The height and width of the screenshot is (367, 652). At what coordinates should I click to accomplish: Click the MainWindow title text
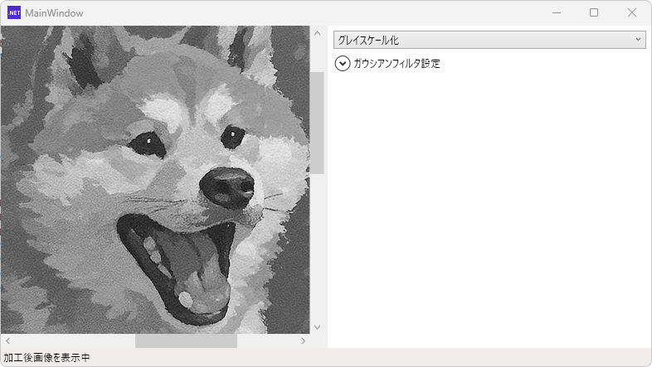[x=54, y=13]
